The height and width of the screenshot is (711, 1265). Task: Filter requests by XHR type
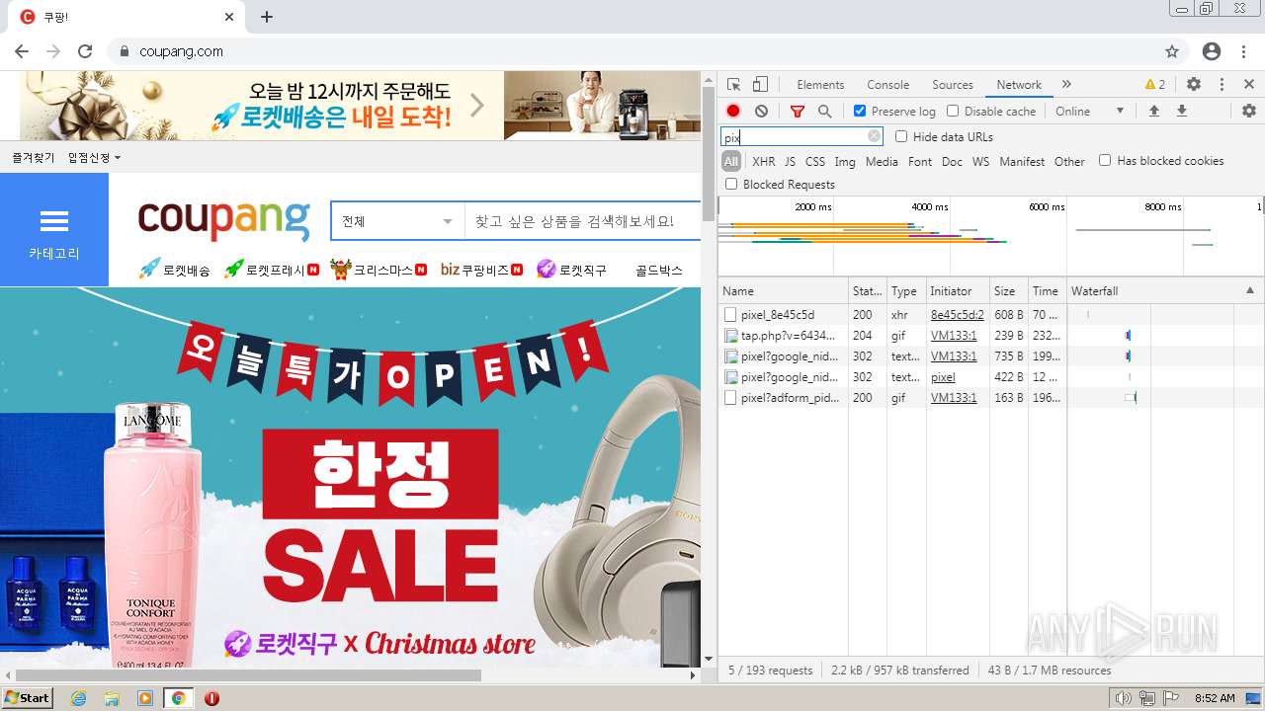tap(764, 162)
